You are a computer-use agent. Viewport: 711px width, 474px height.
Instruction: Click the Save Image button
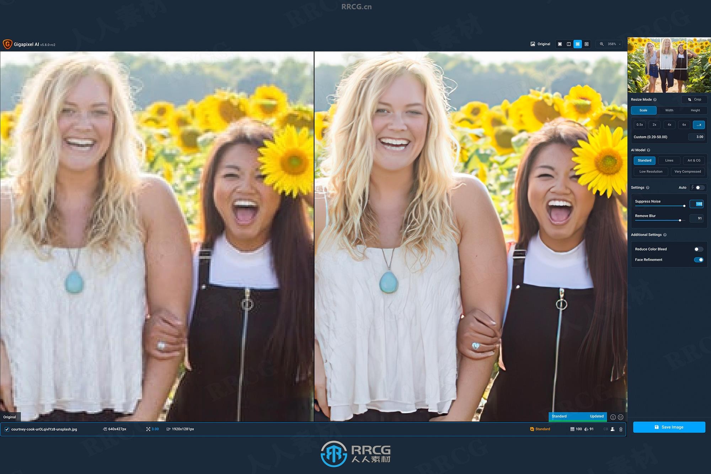[x=669, y=427]
